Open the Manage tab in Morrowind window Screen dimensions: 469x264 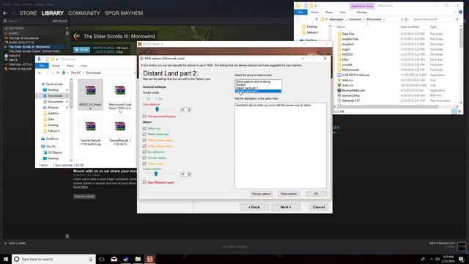361,12
